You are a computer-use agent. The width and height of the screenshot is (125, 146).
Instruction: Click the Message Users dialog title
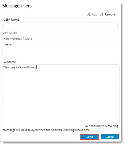click(17, 6)
